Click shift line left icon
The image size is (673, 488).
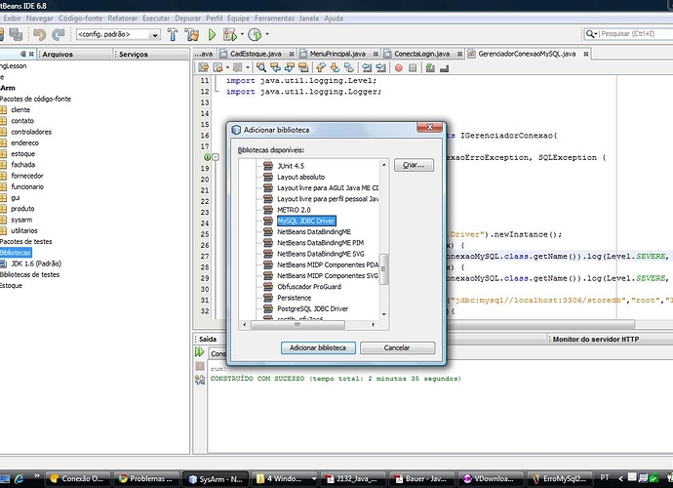[x=367, y=67]
